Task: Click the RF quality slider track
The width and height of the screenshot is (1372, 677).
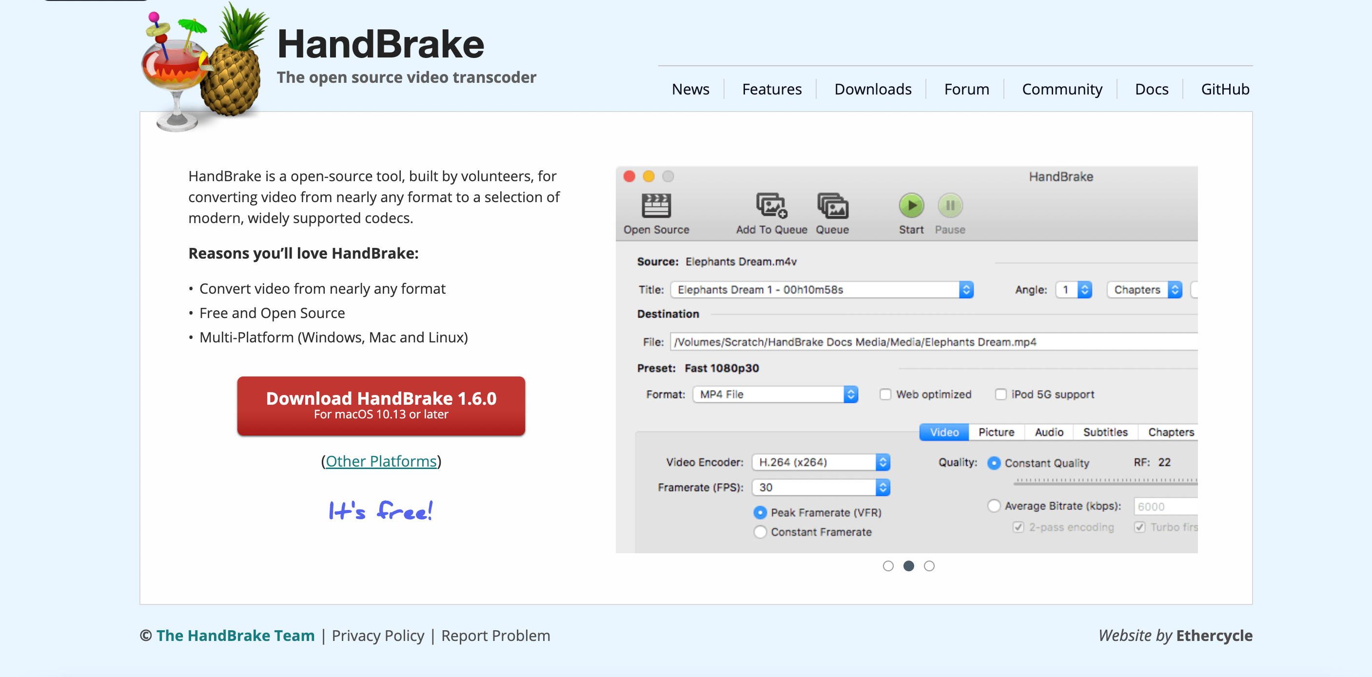Action: point(1105,481)
